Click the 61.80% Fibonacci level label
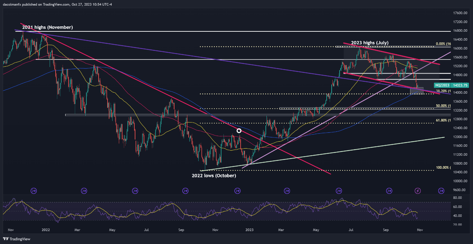473x244 pixels. 443,121
